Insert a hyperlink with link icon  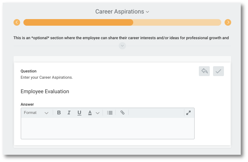pos(122,113)
